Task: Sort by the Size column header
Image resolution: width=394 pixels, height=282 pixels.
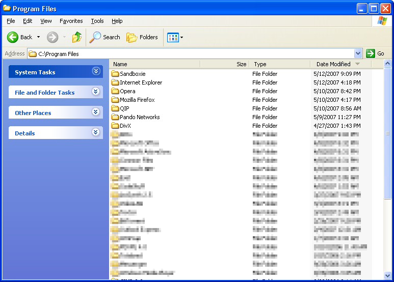Action: [x=225, y=64]
